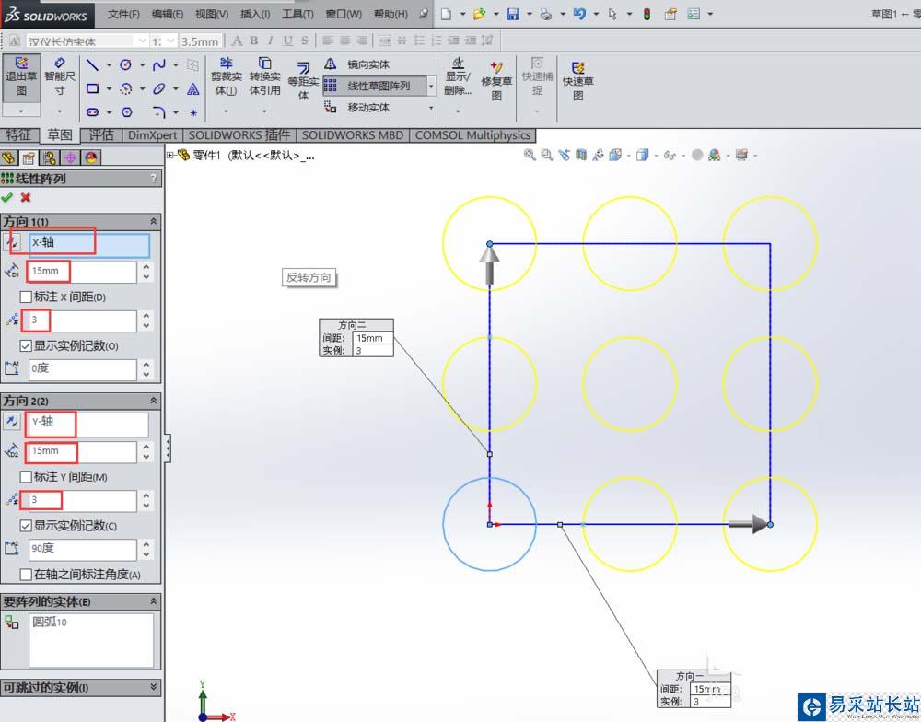Select the sketch Text (A) tool
921x722 pixels.
[193, 88]
